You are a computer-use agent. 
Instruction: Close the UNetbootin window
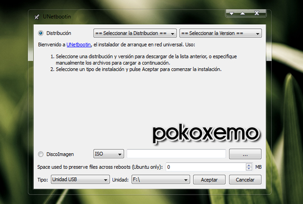[257, 13]
